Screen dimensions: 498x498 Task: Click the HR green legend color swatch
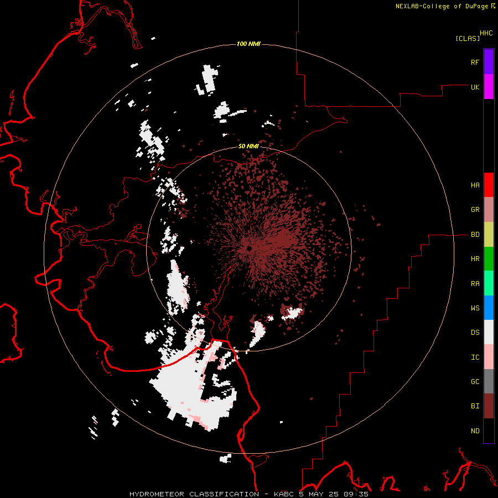[x=489, y=259]
